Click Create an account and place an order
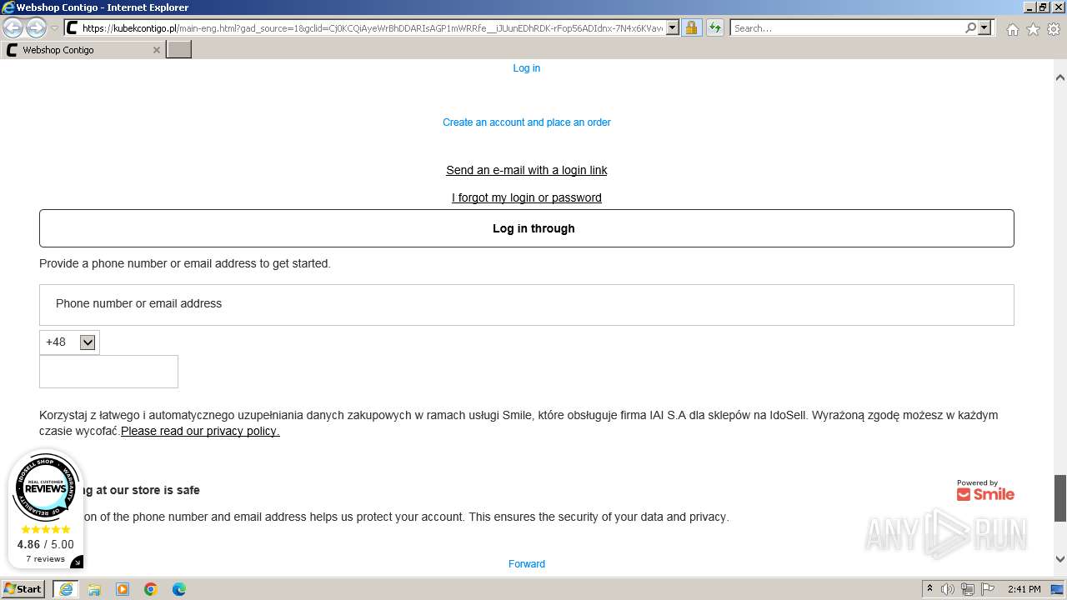 pyautogui.click(x=527, y=122)
